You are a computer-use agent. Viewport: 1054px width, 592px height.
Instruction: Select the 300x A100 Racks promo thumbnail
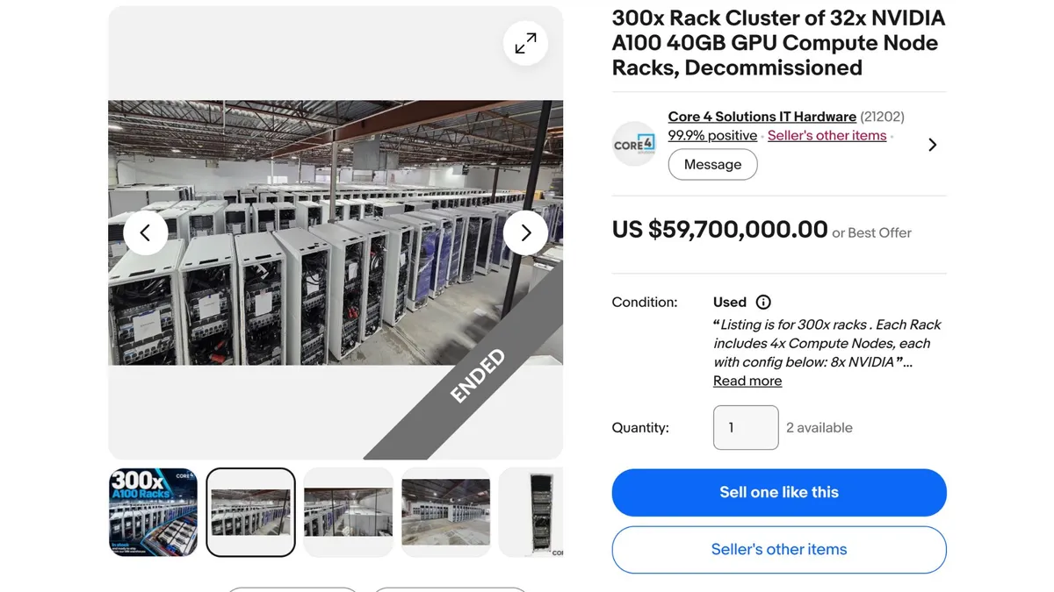pyautogui.click(x=153, y=512)
